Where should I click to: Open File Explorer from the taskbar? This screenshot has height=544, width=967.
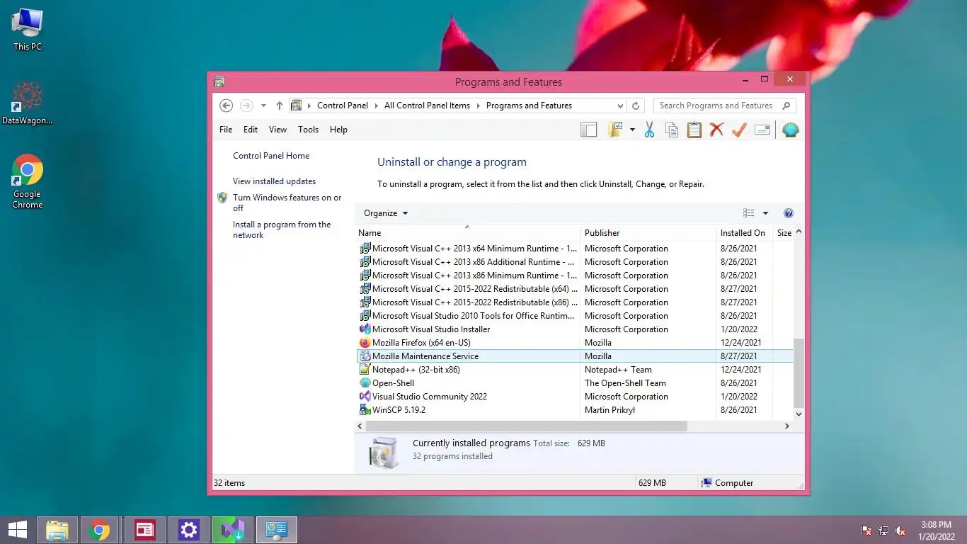pyautogui.click(x=57, y=530)
